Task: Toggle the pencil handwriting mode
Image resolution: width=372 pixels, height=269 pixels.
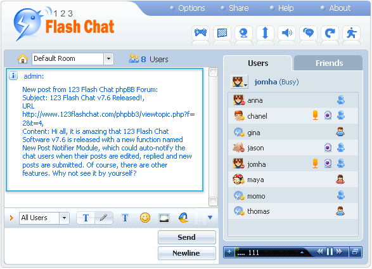Action: click(104, 218)
